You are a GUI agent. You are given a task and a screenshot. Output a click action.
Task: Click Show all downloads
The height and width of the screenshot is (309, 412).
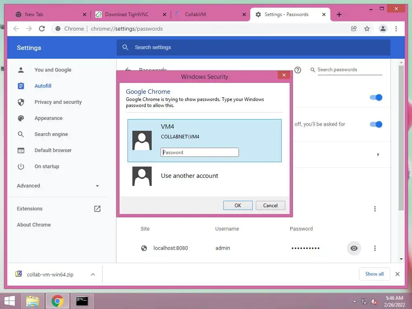click(x=375, y=274)
